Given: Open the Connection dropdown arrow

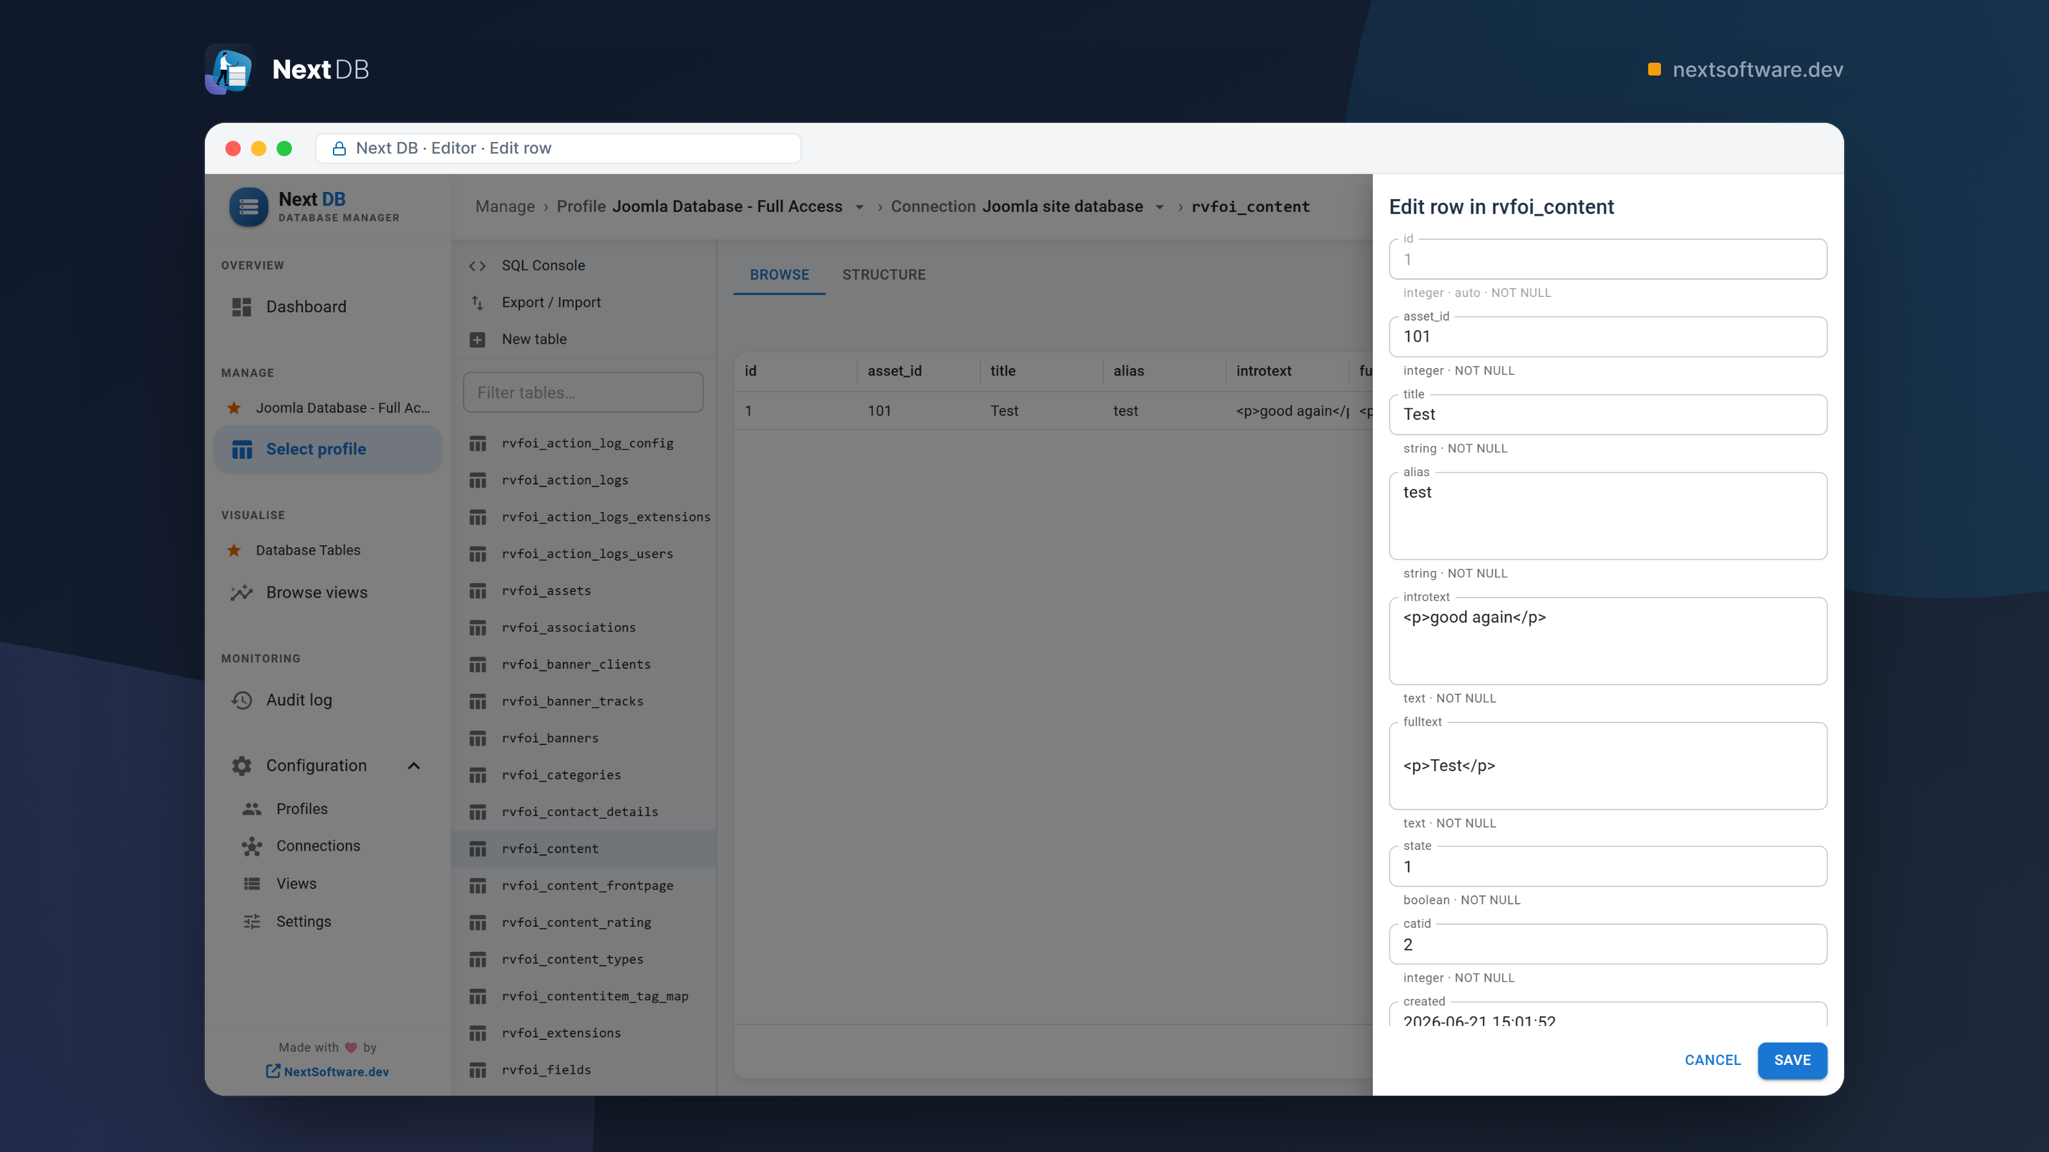Looking at the screenshot, I should pyautogui.click(x=1160, y=207).
